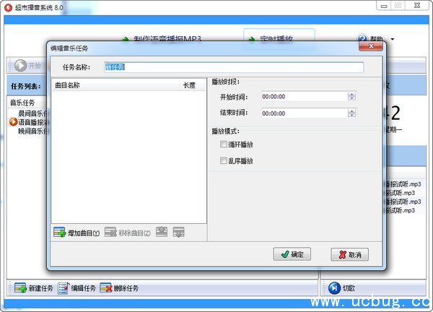Click the orange playing indicator icon
This screenshot has width=433, height=312.
tap(13, 122)
